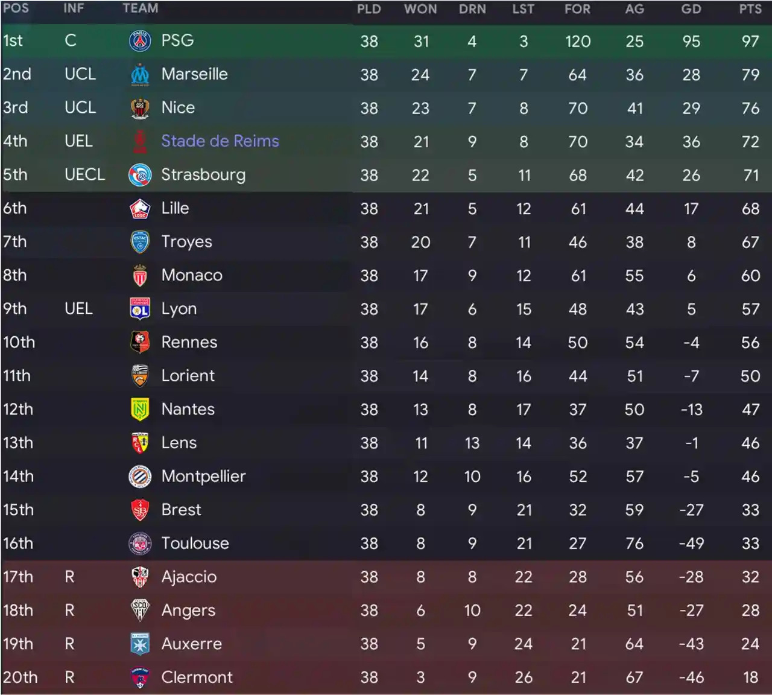Select the 17th place Ajaccio row
772x695 pixels.
386,577
